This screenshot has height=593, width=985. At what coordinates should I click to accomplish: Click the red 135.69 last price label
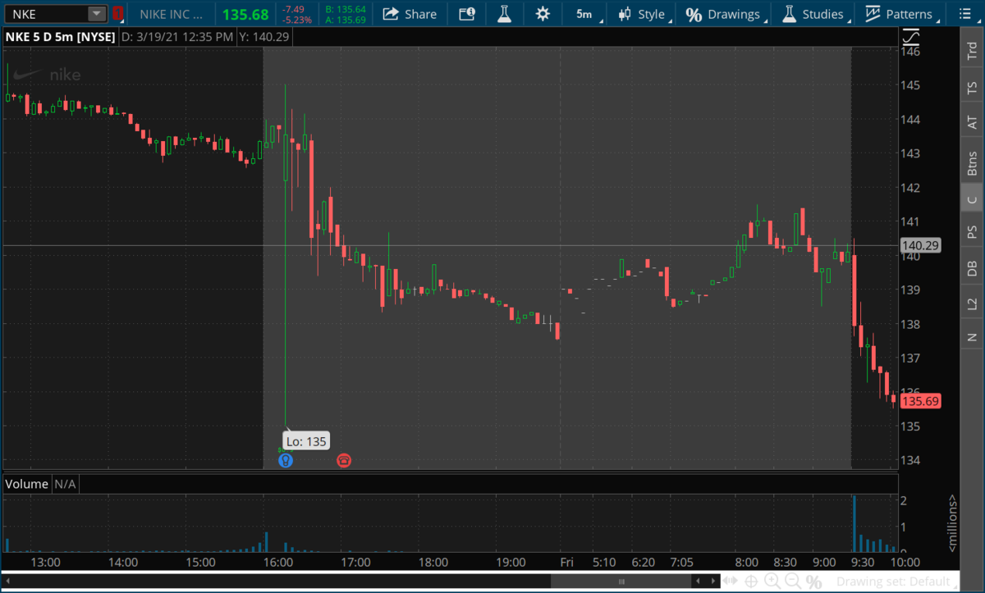(x=920, y=401)
